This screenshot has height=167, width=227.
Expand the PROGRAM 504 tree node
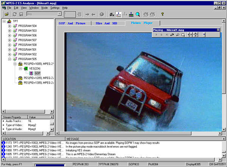9,26
